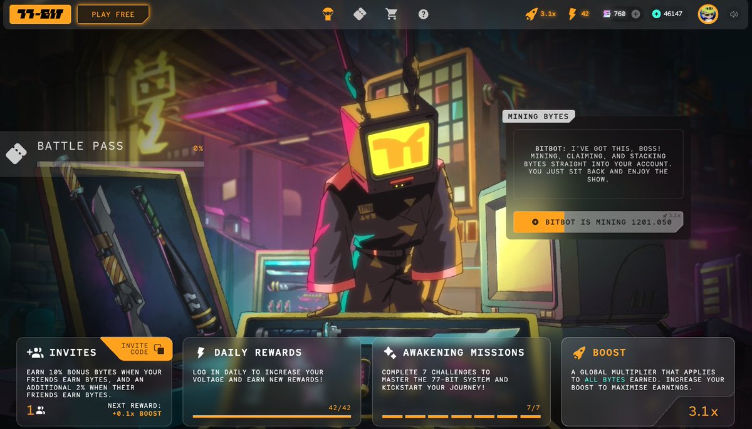
Task: Click the Battle Pass progress bar
Action: (120, 164)
